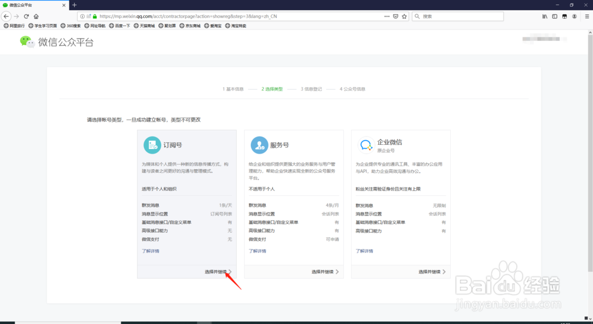Click step 2 选择类型
Viewport: 593px width, 324px height.
[272, 89]
